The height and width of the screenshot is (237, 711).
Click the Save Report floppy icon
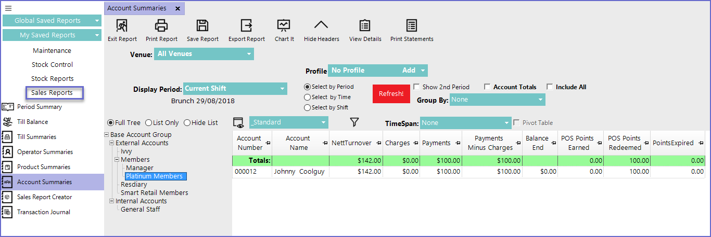click(x=202, y=26)
